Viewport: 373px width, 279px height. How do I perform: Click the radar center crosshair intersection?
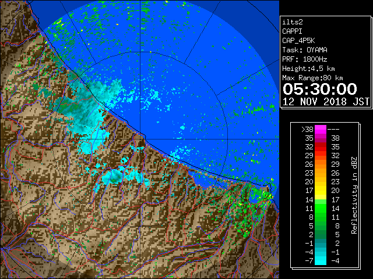click(140, 139)
